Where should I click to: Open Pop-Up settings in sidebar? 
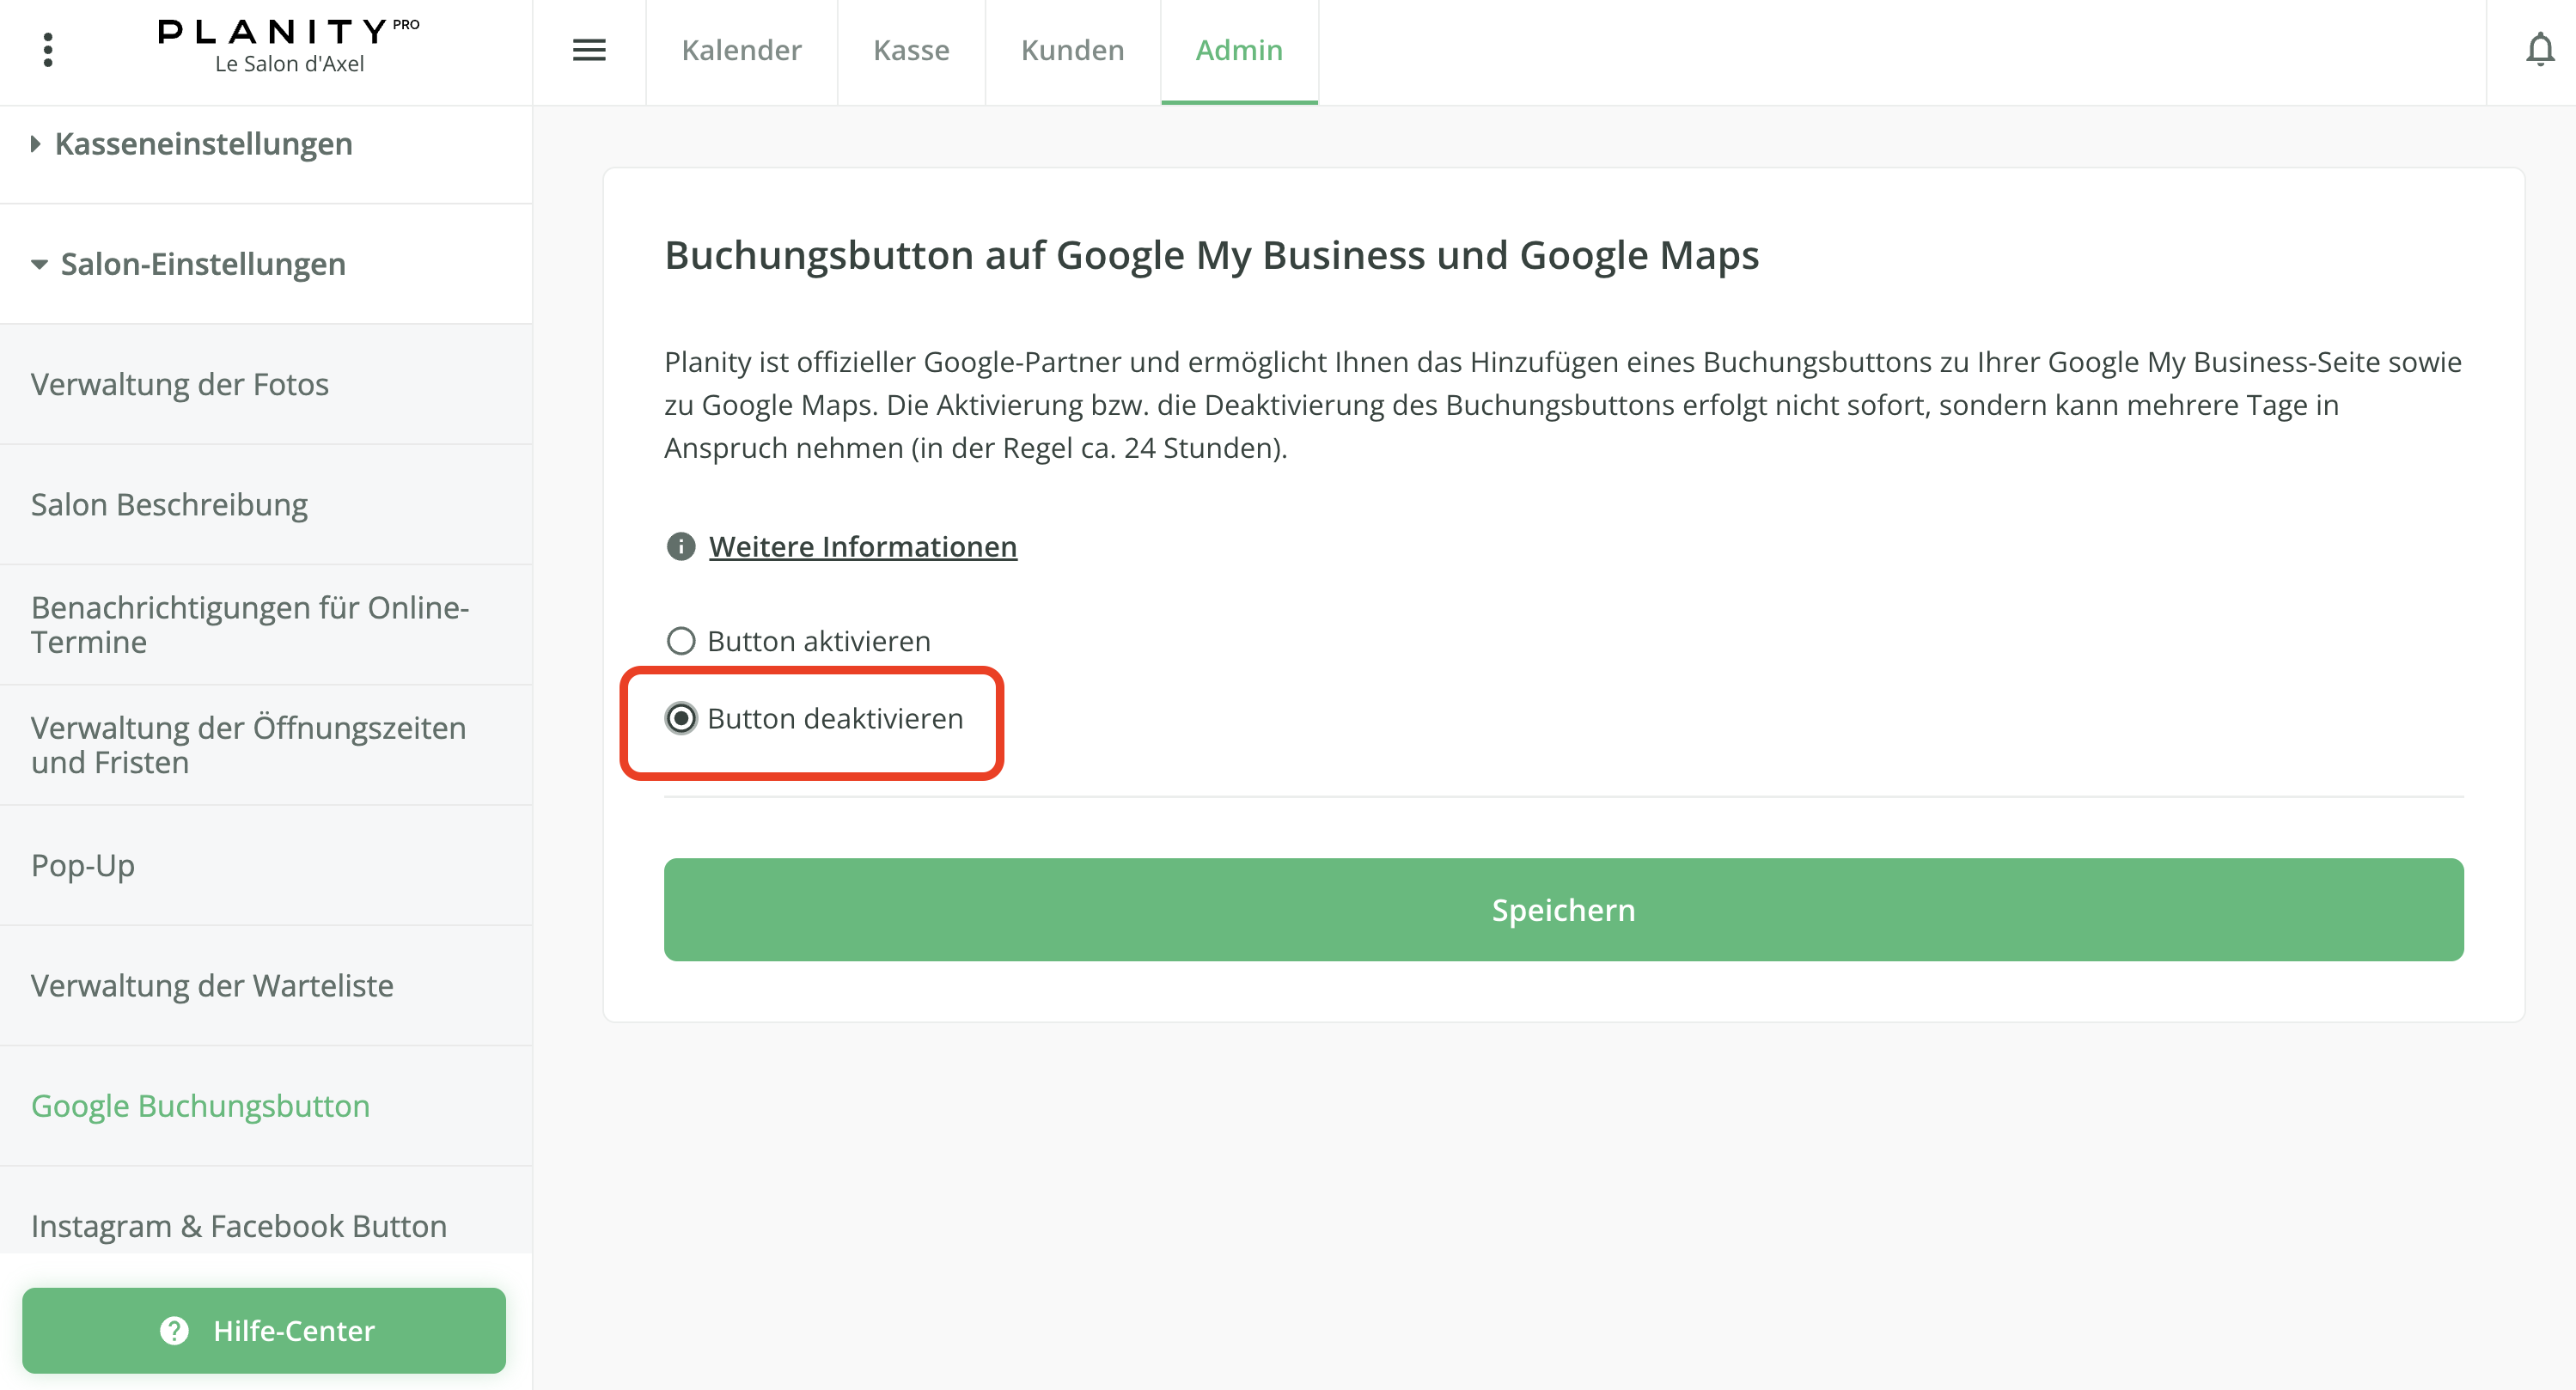[x=83, y=865]
